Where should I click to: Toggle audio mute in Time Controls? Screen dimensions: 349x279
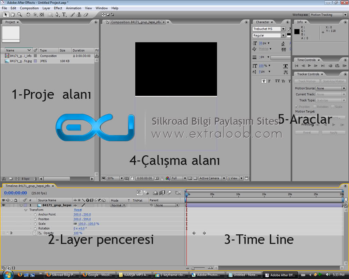click(330, 66)
